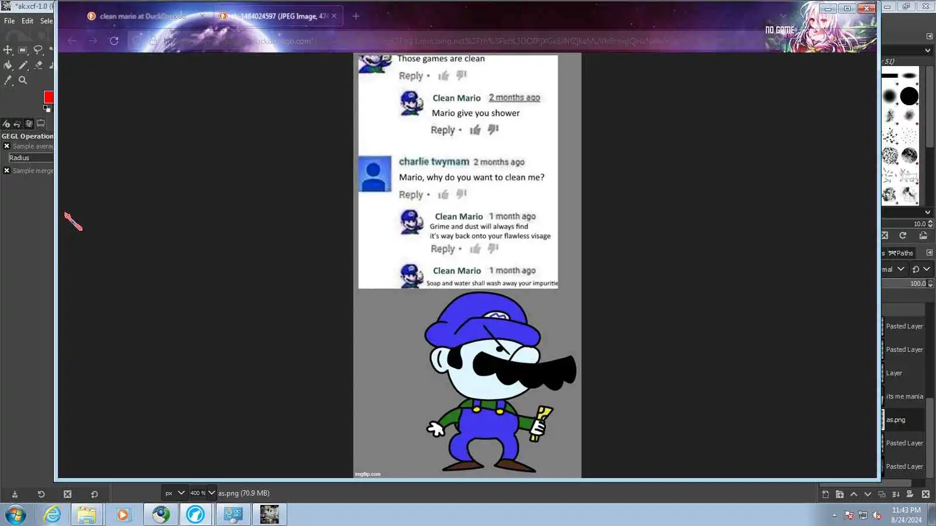Click the red foreground color swatch
Viewport: 936px width, 526px height.
[49, 98]
